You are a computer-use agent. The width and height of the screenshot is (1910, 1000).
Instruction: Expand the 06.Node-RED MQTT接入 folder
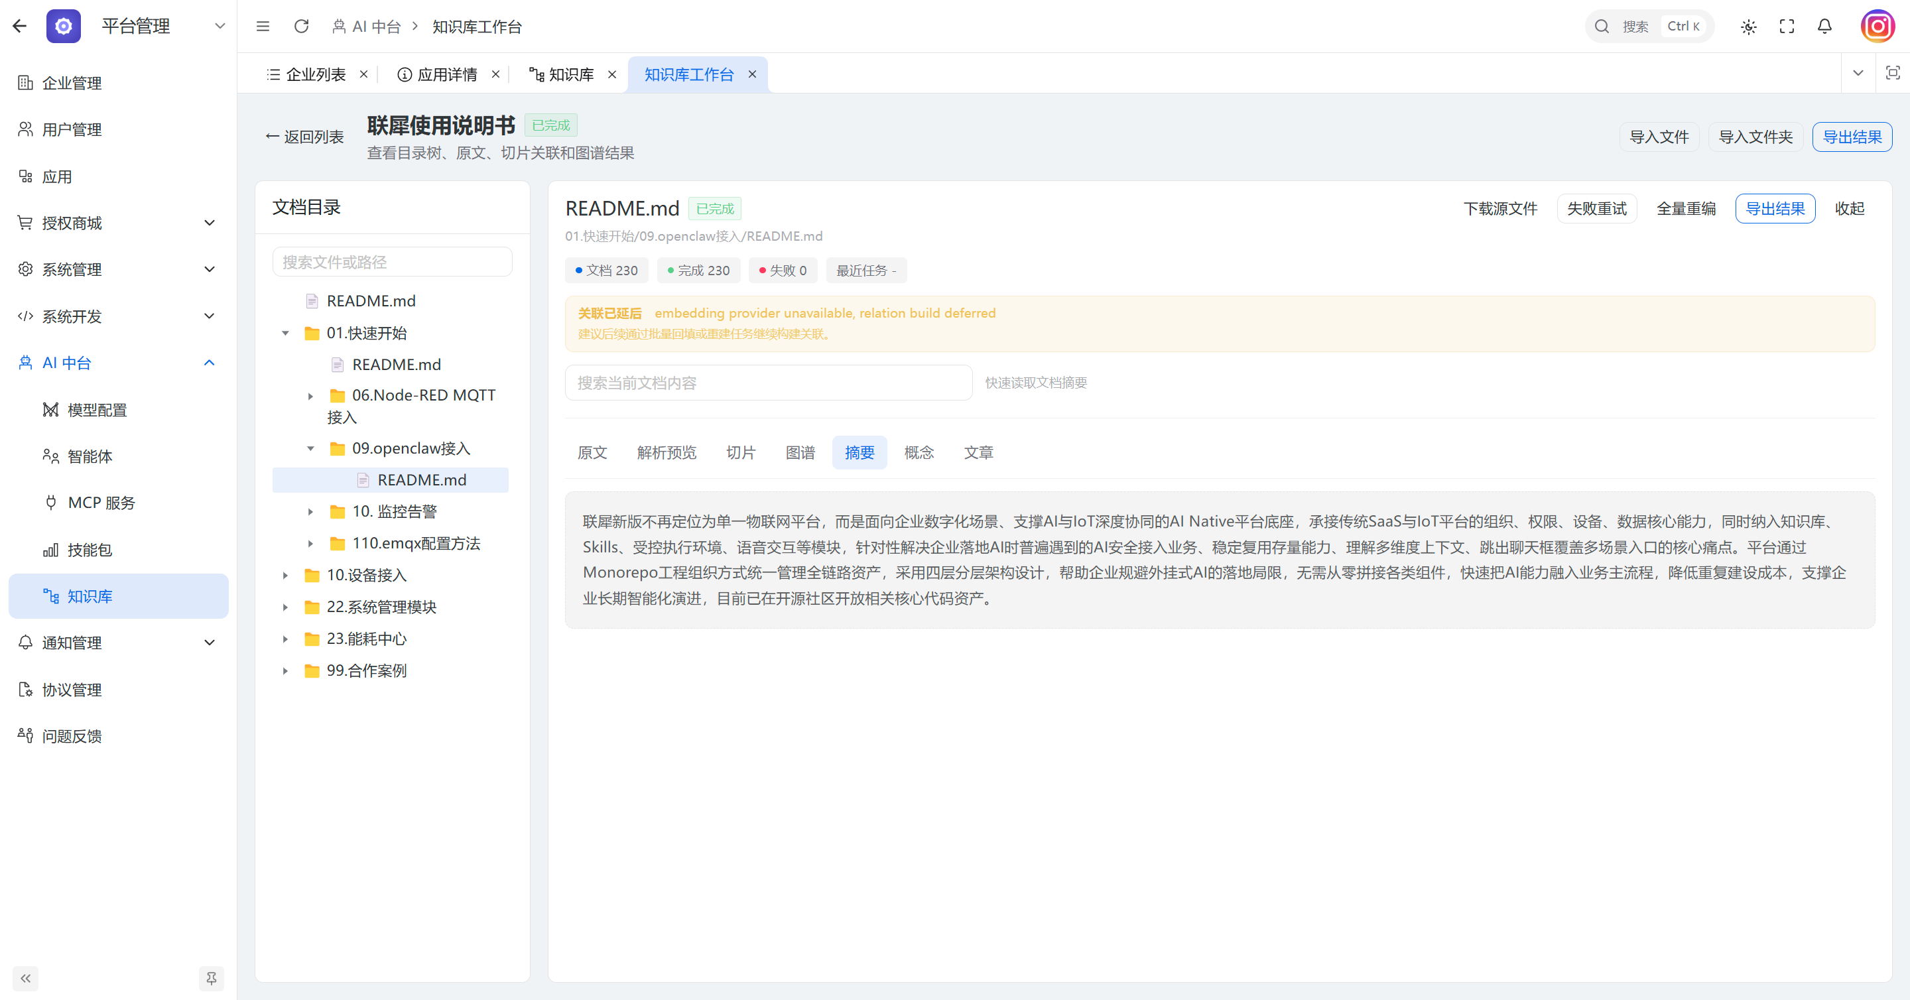click(x=310, y=397)
